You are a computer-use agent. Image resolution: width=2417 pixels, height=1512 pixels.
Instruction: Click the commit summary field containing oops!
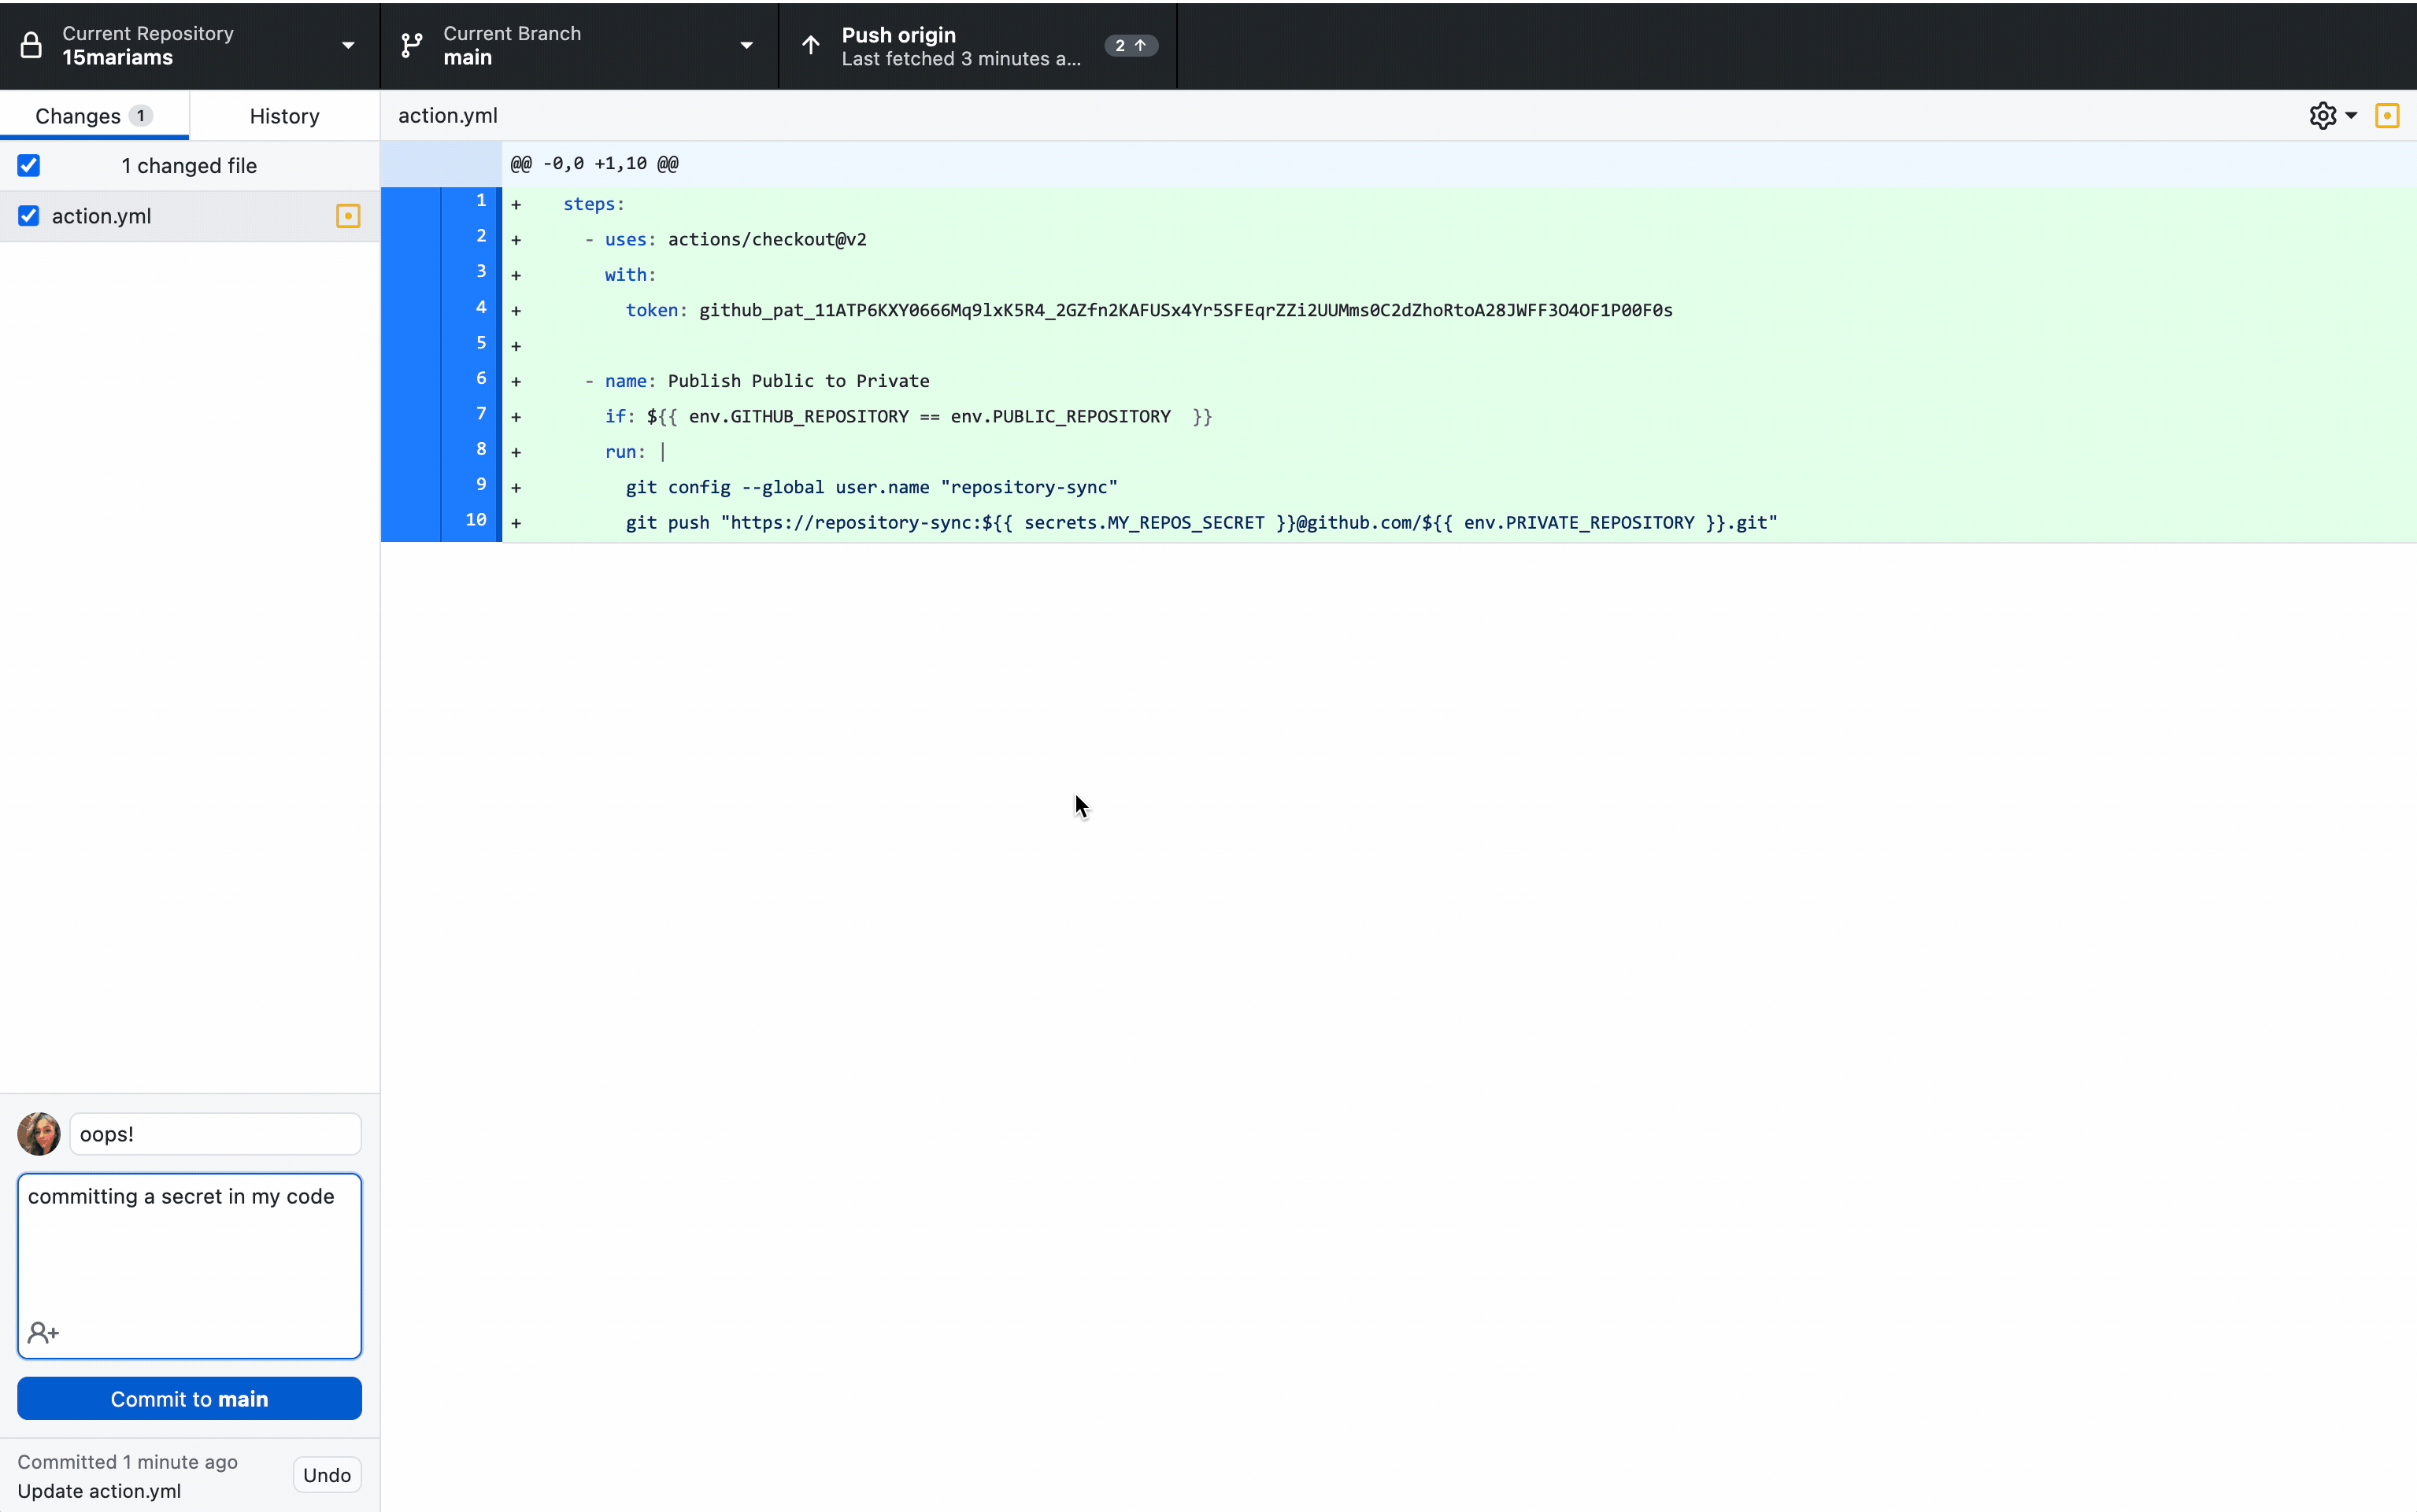coord(215,1134)
